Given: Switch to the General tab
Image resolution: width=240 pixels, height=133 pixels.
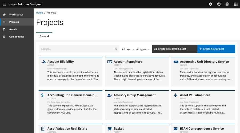Looking at the screenshot, I should coord(44,36).
